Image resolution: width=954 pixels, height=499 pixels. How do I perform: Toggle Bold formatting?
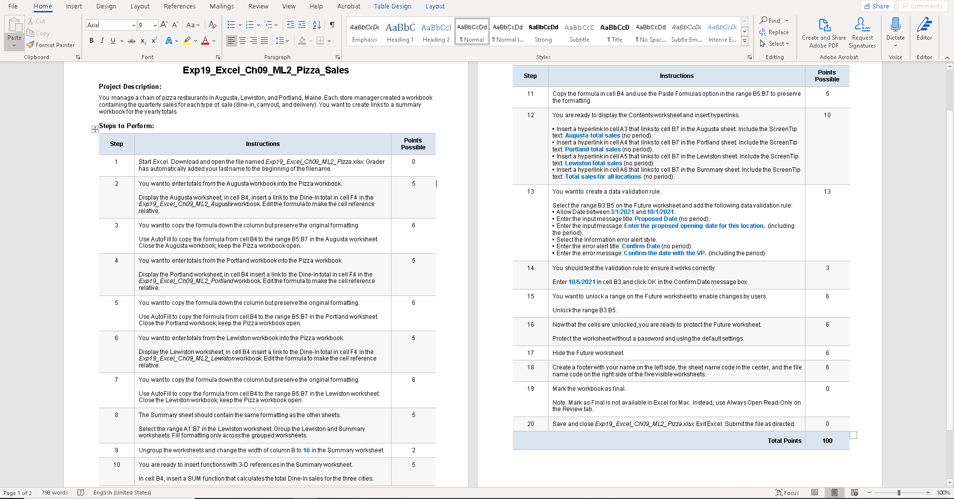pos(91,41)
